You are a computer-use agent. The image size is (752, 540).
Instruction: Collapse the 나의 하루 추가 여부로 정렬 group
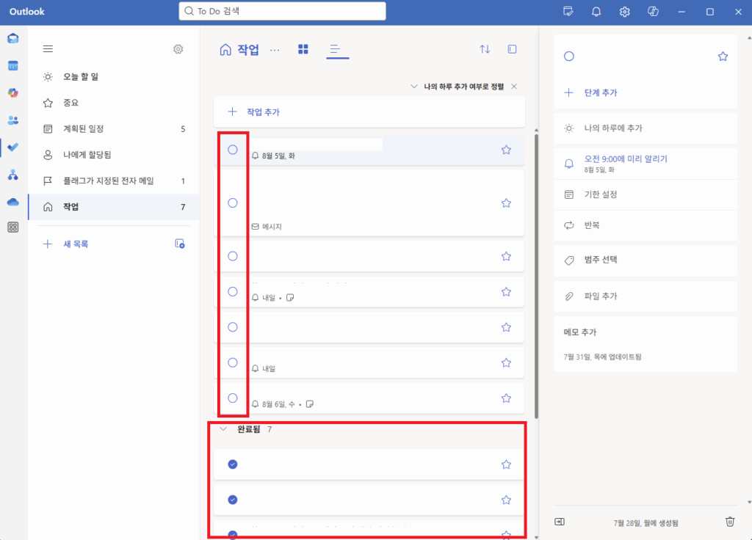click(x=413, y=86)
